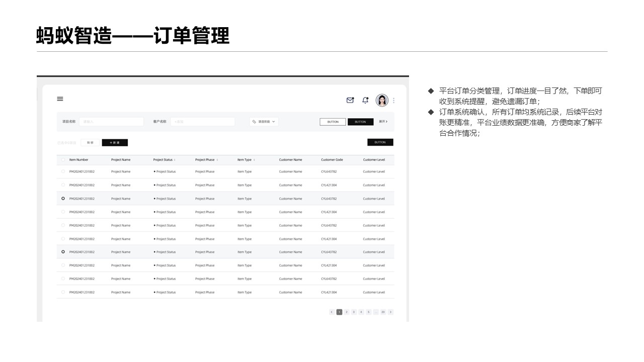Go to previous page arrow

(x=332, y=312)
